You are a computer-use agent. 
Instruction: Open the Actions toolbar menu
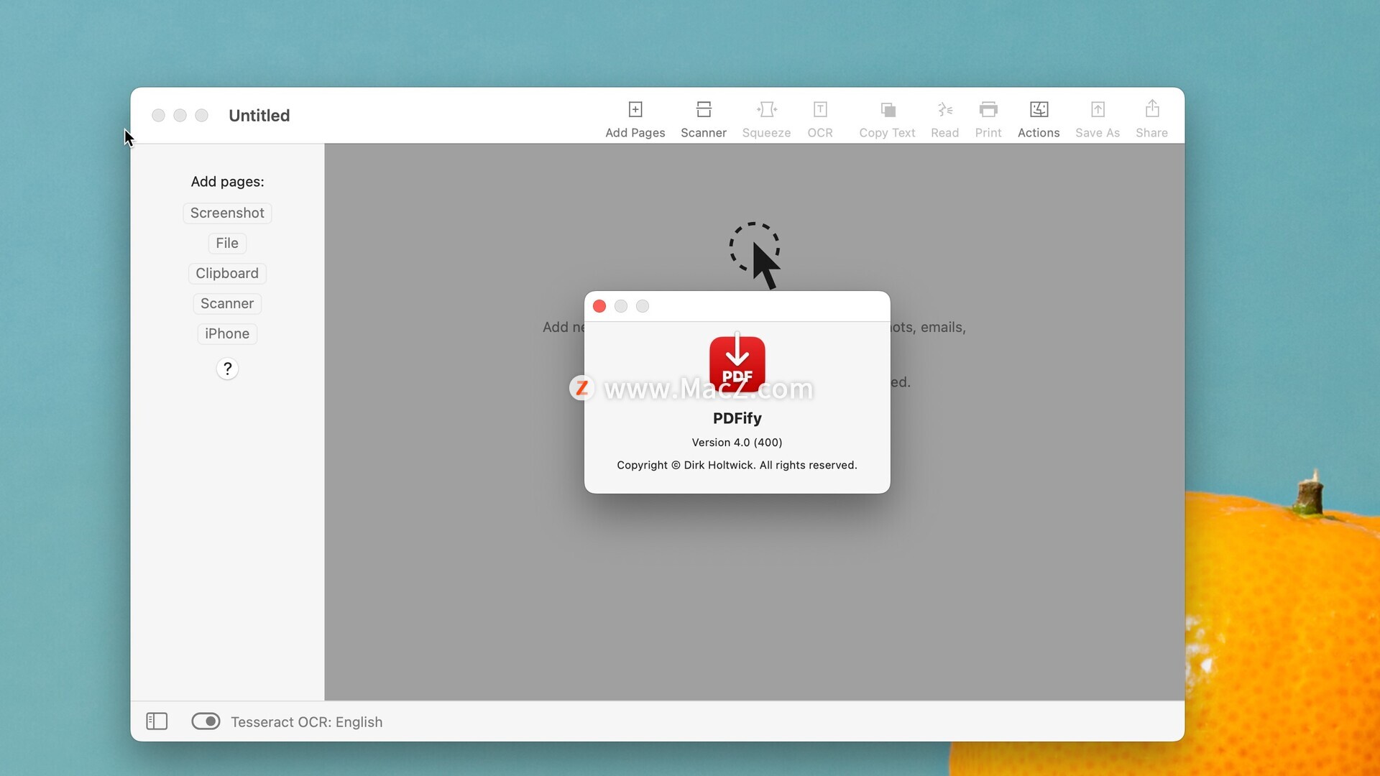(1039, 119)
